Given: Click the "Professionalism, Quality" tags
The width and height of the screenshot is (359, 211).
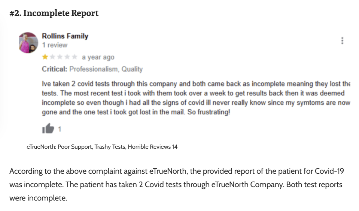Looking at the screenshot, I should [x=106, y=69].
